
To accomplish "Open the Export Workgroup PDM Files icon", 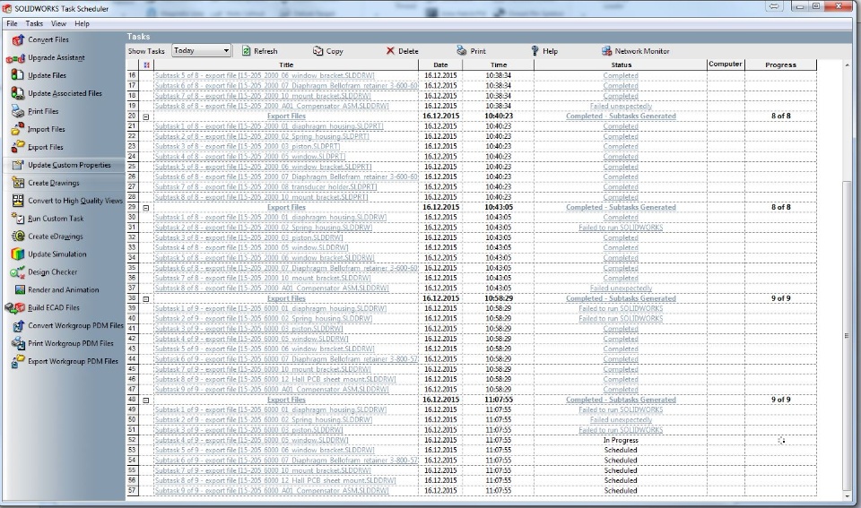I will pos(18,362).
